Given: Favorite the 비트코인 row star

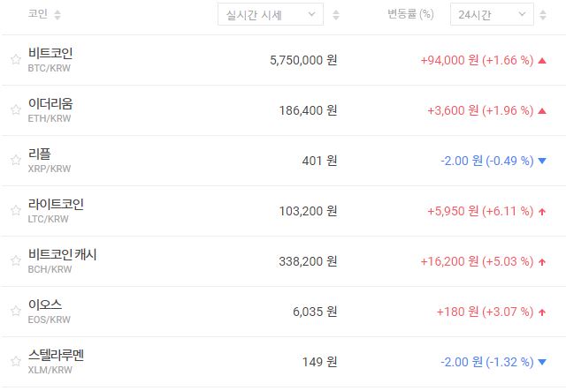Looking at the screenshot, I should click(x=15, y=60).
